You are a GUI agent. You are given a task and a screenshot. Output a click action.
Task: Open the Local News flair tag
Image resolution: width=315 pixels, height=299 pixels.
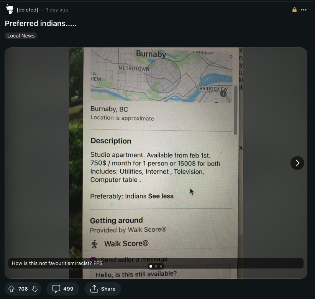pyautogui.click(x=21, y=36)
